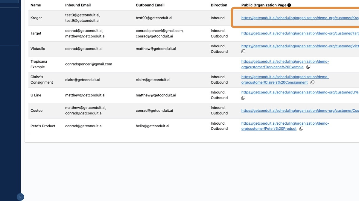Click the Name column header
The height and width of the screenshot is (201, 359).
point(36,5)
